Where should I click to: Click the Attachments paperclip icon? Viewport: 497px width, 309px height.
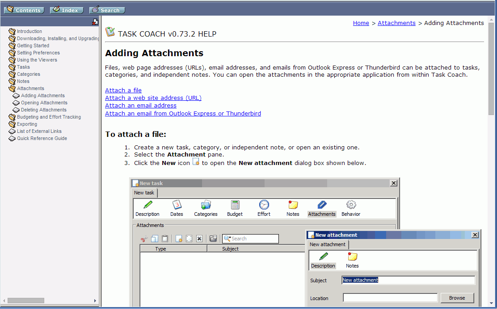tap(322, 205)
